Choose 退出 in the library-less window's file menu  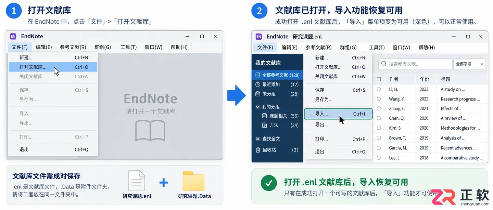coord(53,149)
